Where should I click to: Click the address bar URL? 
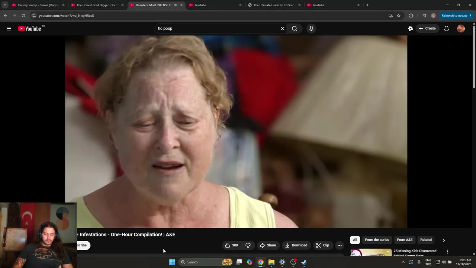pyautogui.click(x=66, y=16)
